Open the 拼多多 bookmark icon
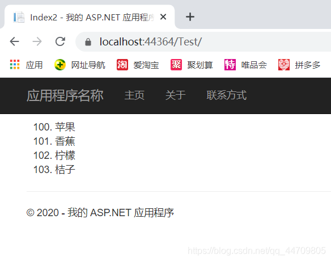Image resolution: width=331 pixels, height=261 pixels. [x=284, y=65]
